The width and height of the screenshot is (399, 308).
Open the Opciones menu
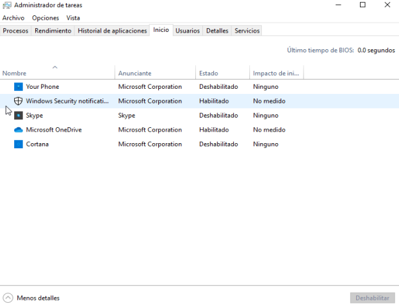pyautogui.click(x=45, y=18)
